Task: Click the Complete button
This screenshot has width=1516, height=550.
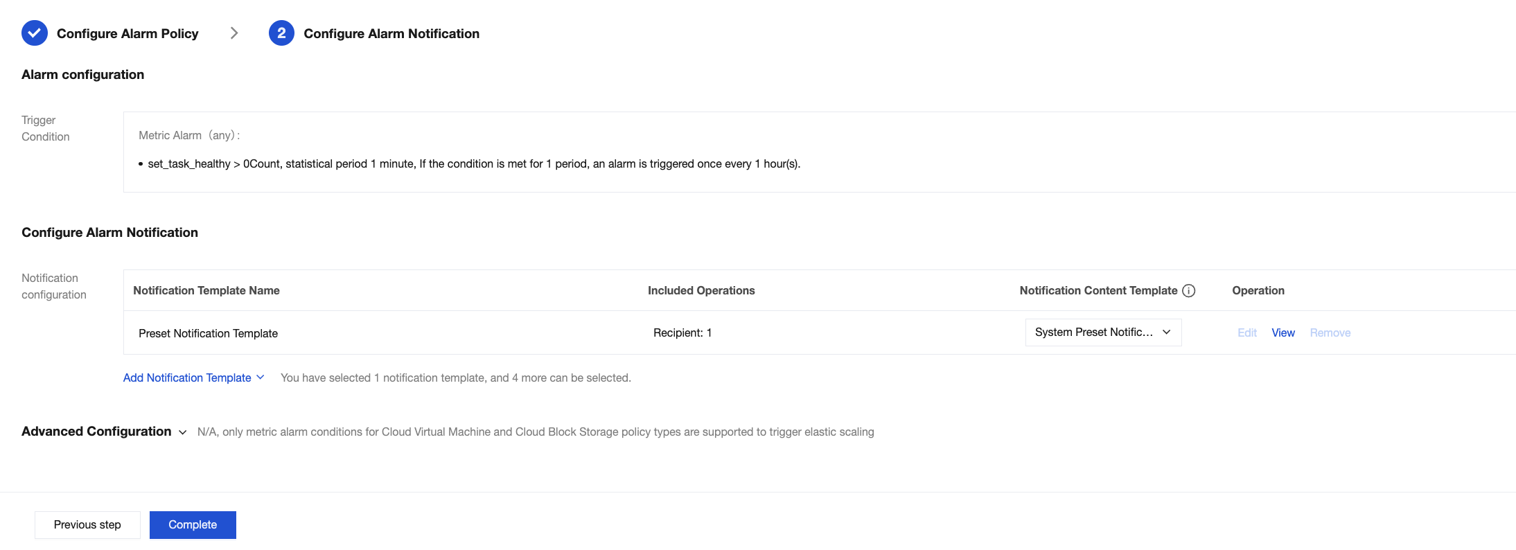Action: 193,525
